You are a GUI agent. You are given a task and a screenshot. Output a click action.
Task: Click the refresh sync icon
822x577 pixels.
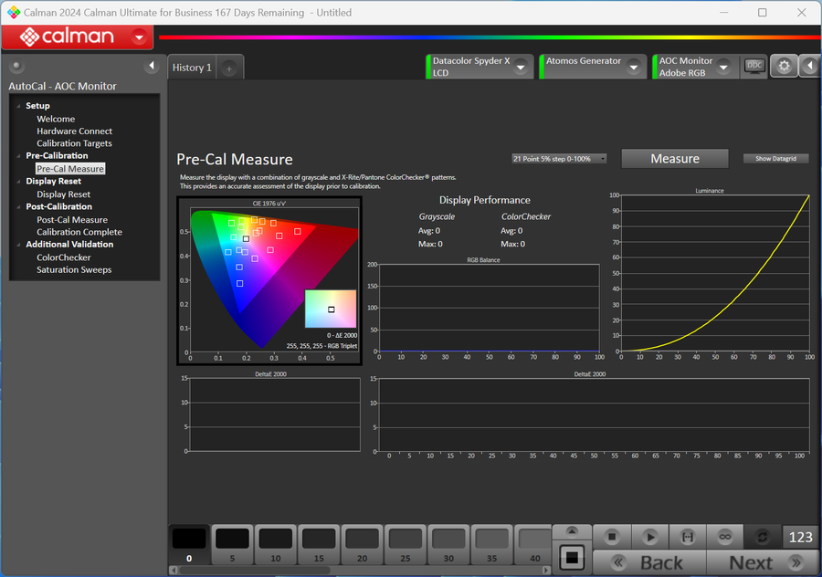coord(763,537)
